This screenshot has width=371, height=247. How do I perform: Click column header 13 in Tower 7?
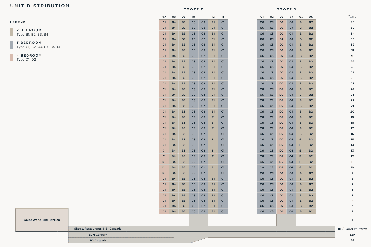click(223, 17)
